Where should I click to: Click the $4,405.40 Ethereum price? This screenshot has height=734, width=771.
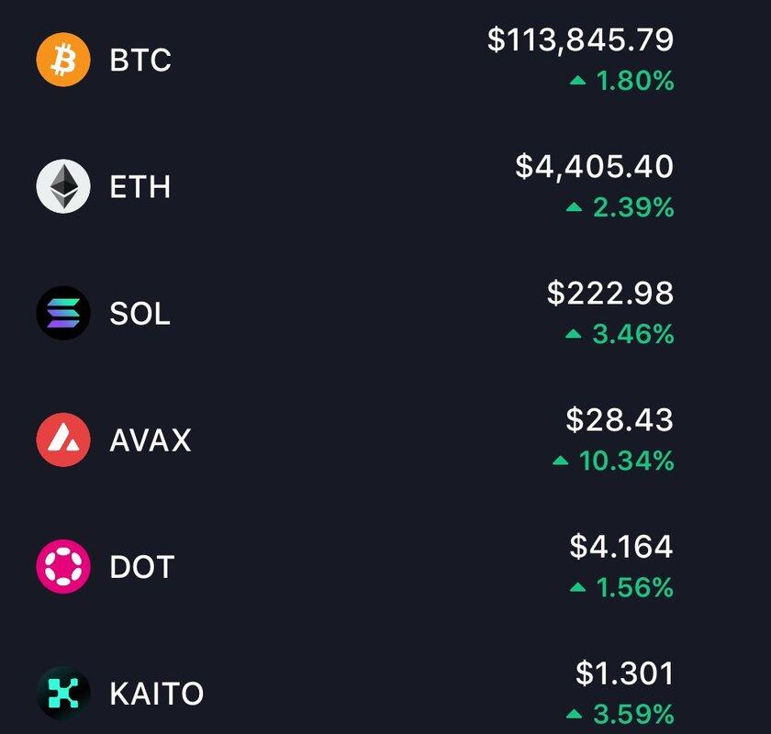point(595,166)
